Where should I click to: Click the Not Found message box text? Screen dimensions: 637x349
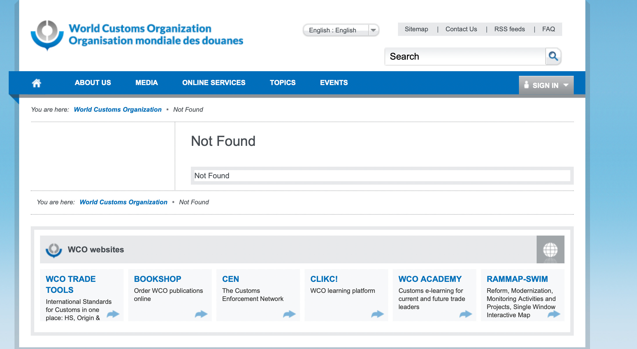tap(212, 176)
